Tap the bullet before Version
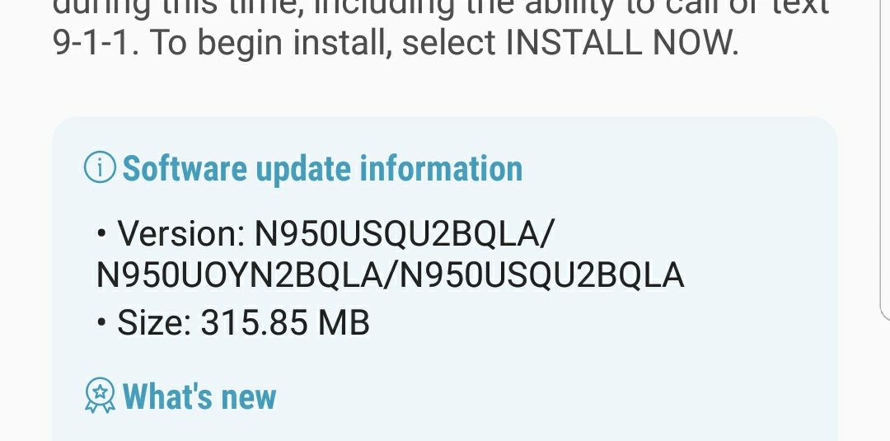The width and height of the screenshot is (890, 441). (101, 232)
